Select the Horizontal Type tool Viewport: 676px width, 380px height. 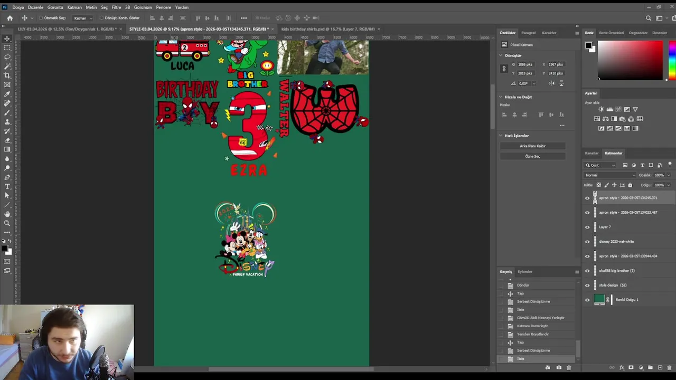7,186
